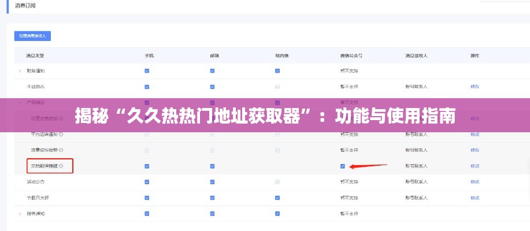Toggle 财务通知 站内信 checkbox

point(277,71)
